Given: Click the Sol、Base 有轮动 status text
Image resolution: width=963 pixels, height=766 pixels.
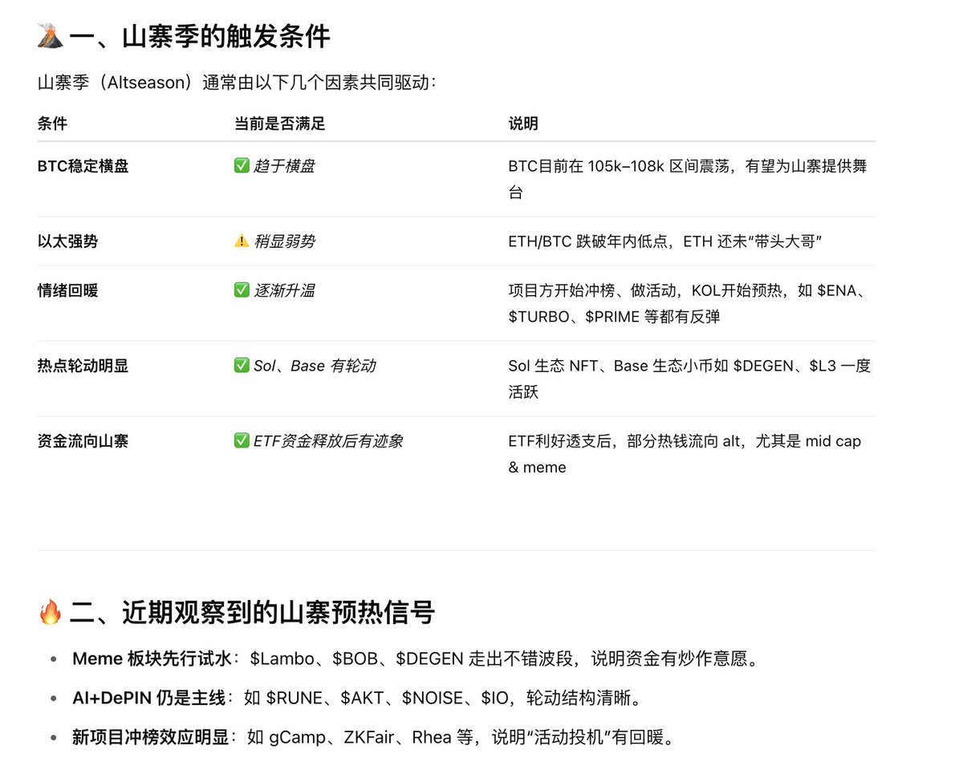Looking at the screenshot, I should (315, 366).
